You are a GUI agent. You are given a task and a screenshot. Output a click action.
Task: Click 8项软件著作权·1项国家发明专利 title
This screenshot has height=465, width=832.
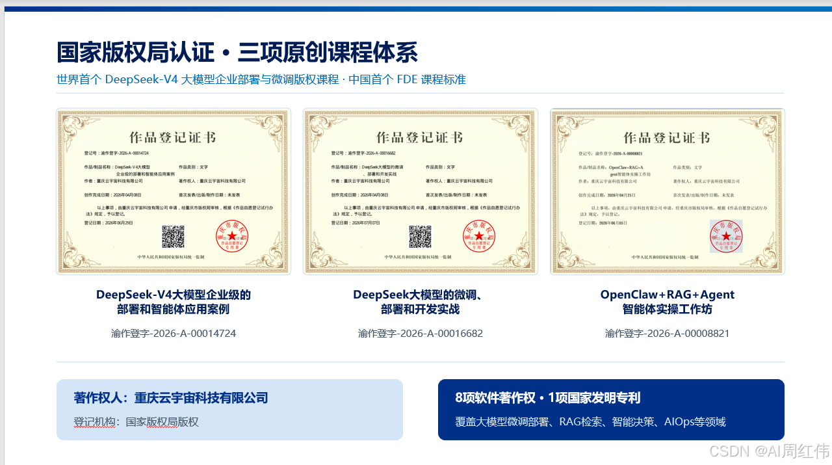tap(548, 398)
